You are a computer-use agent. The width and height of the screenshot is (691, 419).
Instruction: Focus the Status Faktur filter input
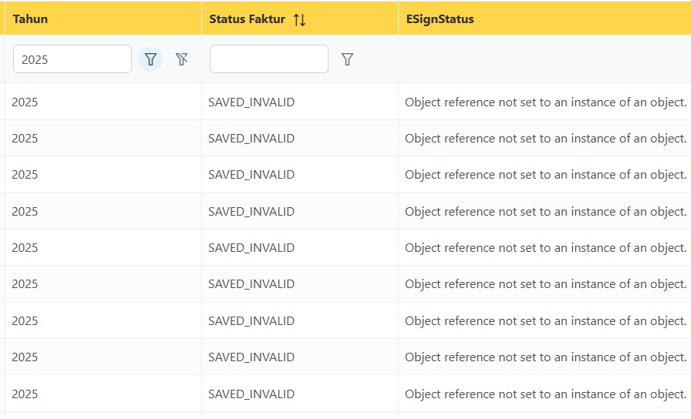click(269, 59)
